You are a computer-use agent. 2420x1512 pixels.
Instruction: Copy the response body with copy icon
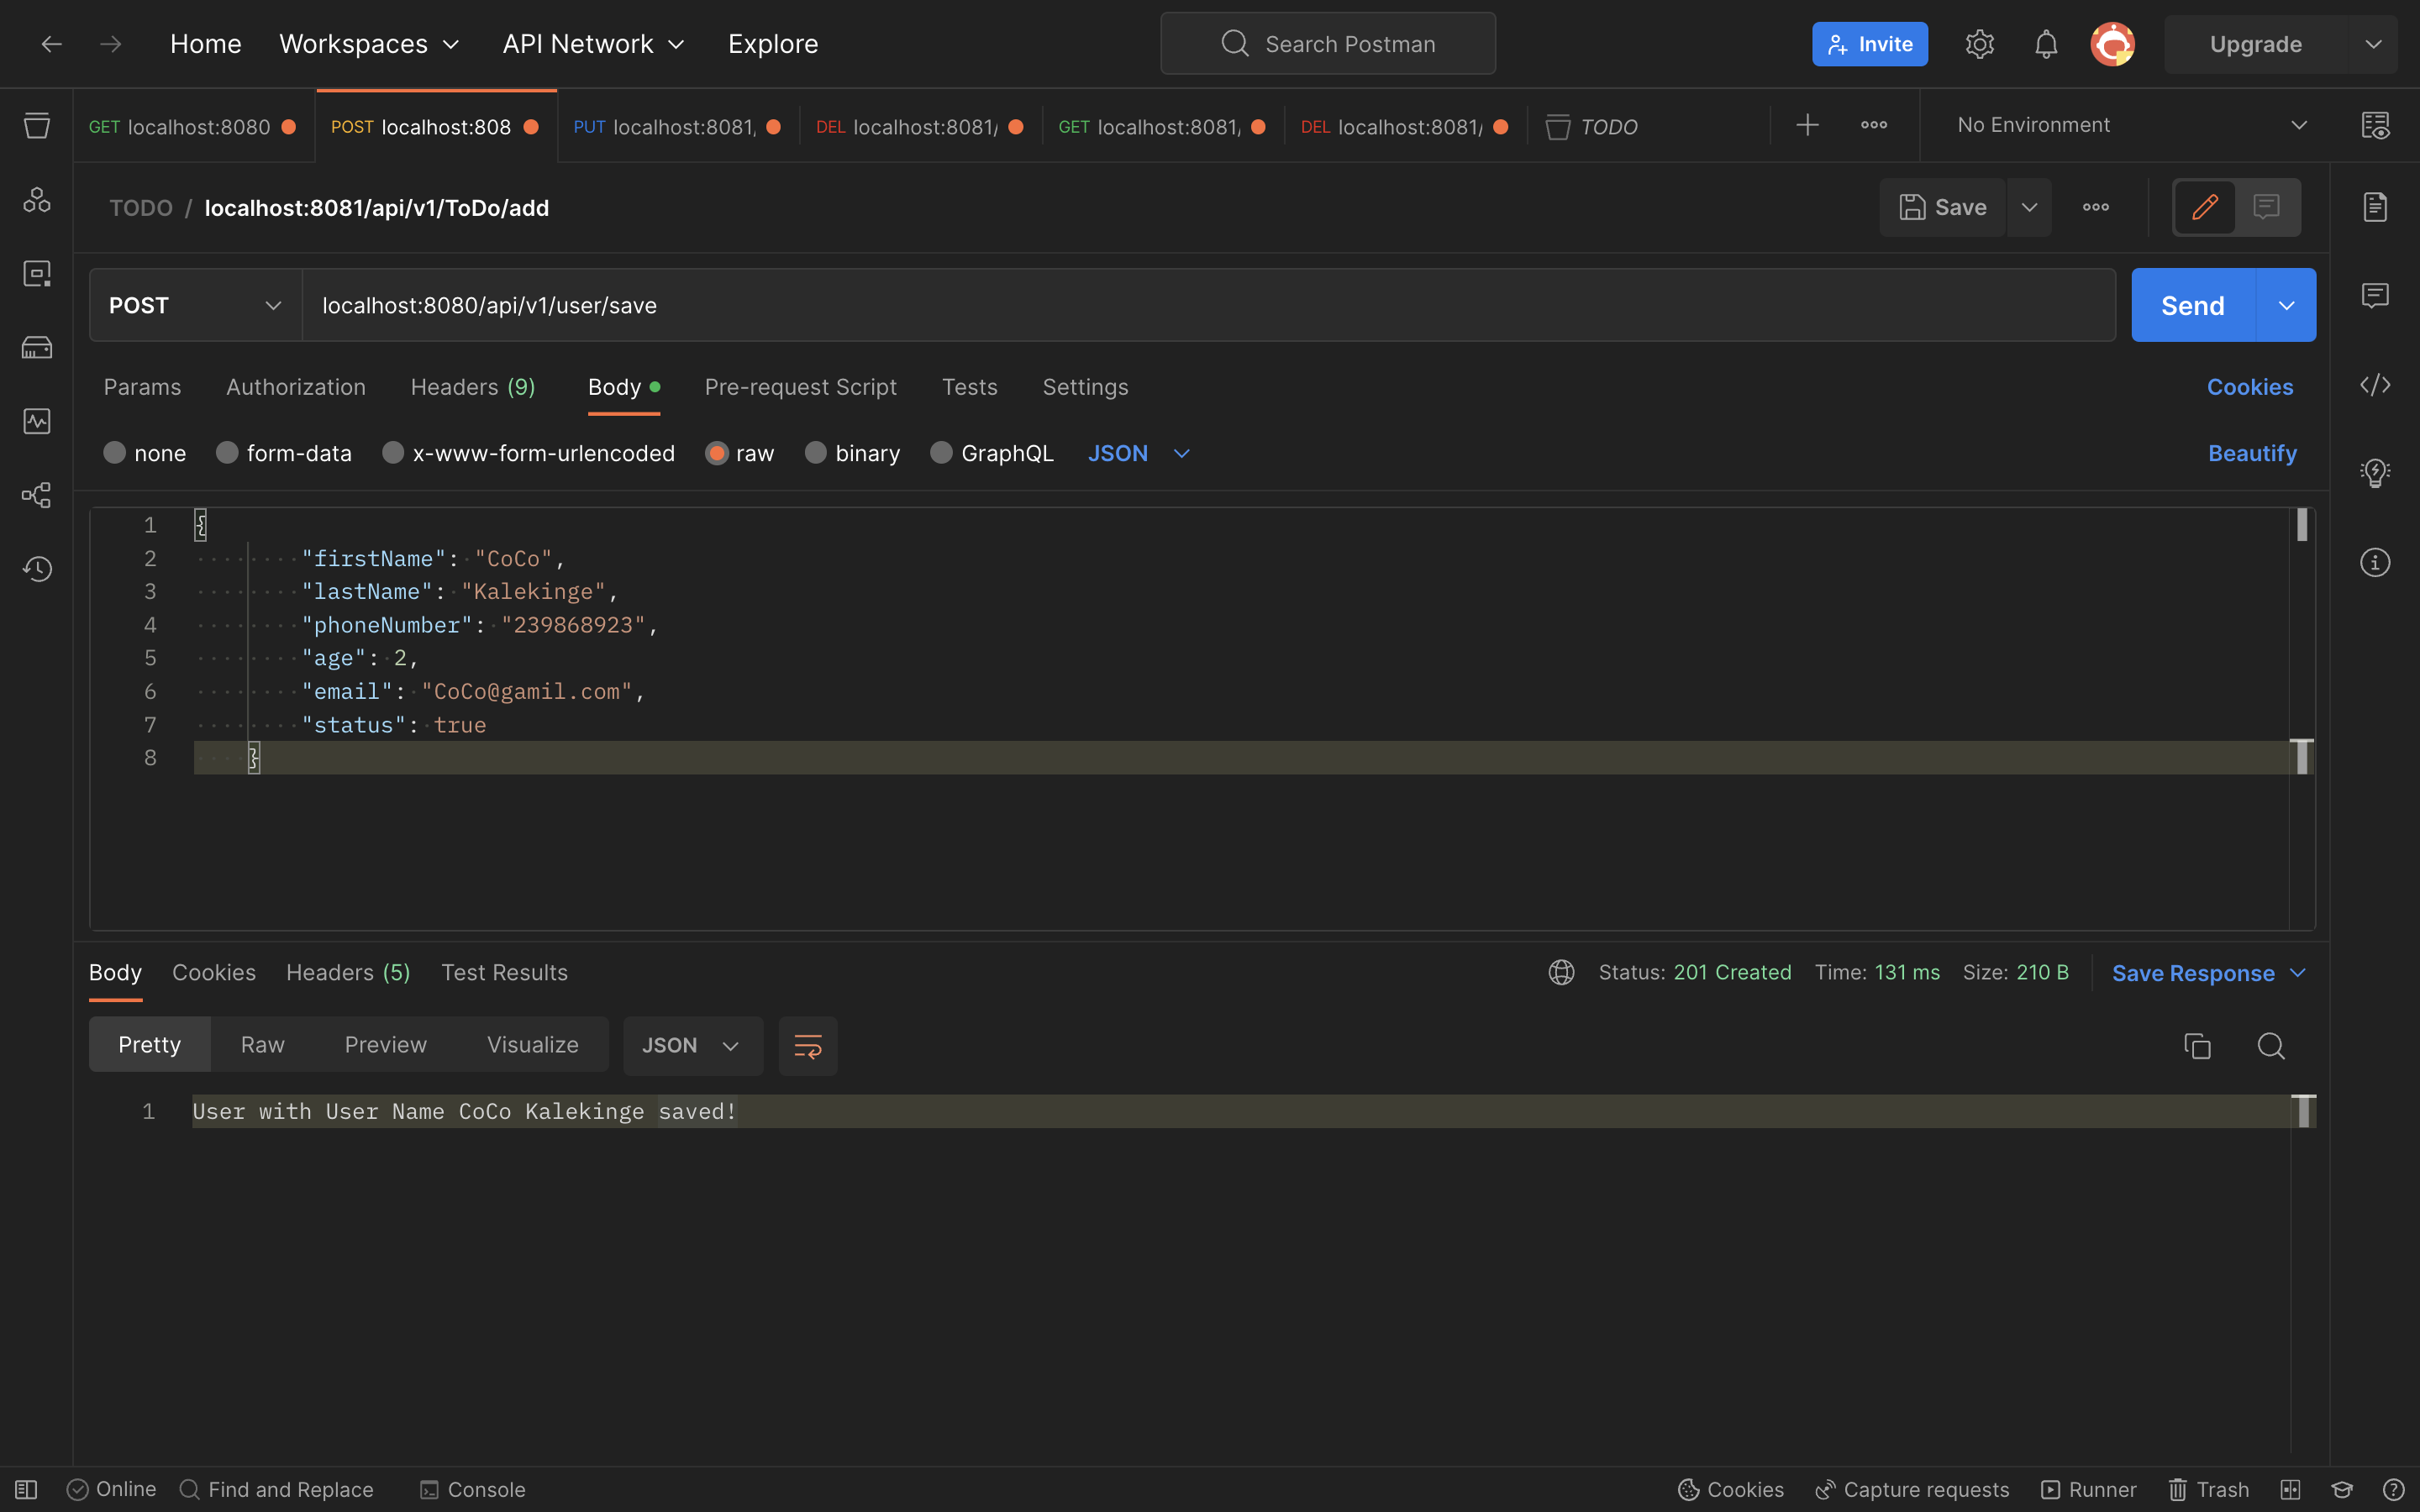pyautogui.click(x=2197, y=1046)
